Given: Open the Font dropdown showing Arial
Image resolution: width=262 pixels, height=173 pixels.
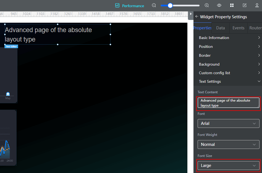Looking at the screenshot, I should click(228, 123).
